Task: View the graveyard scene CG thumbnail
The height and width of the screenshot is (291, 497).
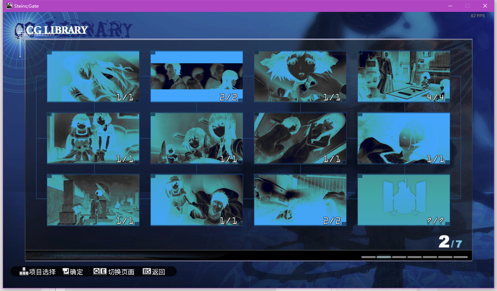Action: click(x=93, y=200)
